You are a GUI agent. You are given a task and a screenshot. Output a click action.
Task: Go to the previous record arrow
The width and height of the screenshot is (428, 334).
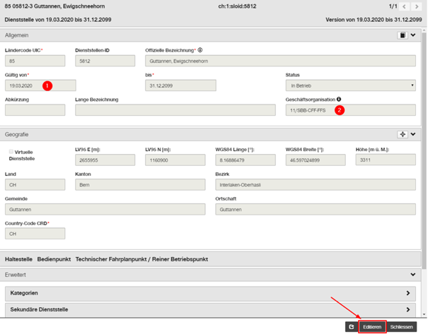click(x=404, y=6)
